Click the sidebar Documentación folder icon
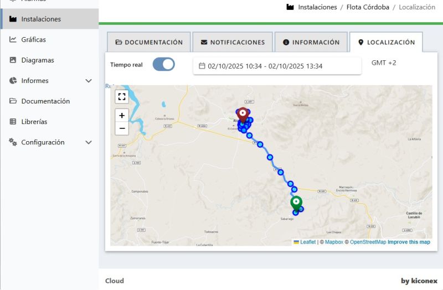This screenshot has width=443, height=290. (13, 101)
